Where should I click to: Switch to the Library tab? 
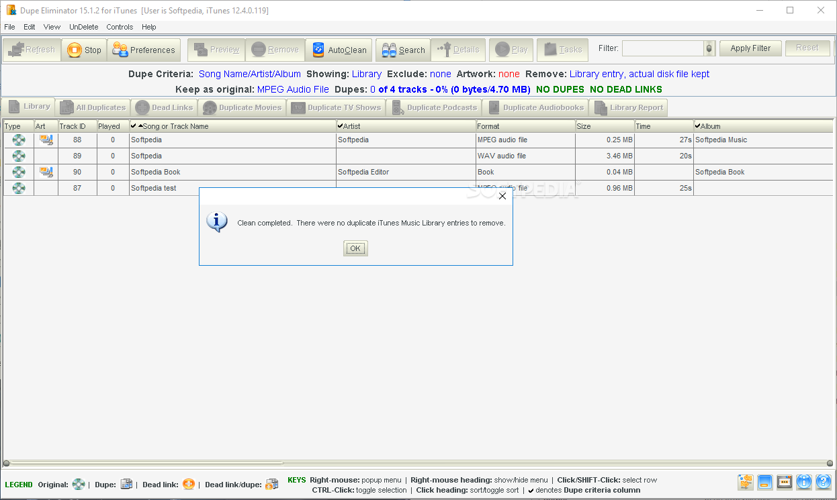tap(29, 107)
